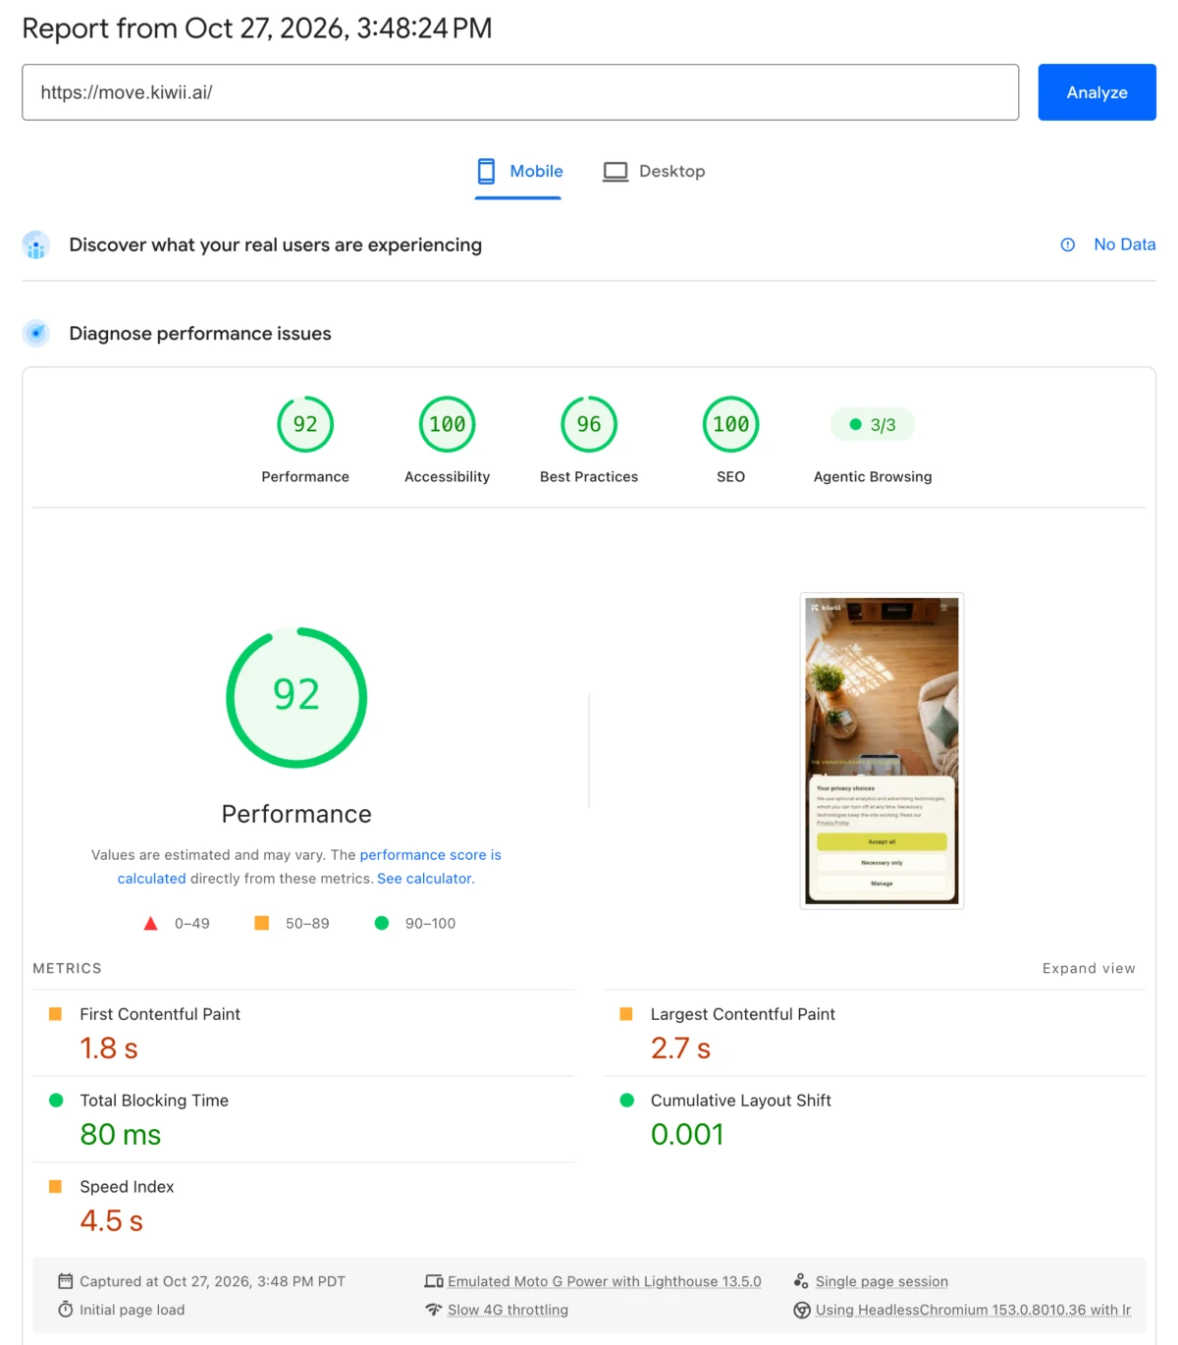
Task: Click the signal icon beside Slow 4G throttling
Action: (x=434, y=1310)
